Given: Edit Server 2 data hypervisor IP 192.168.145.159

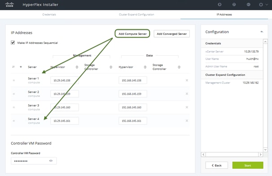Looking at the screenshot, I should click(133, 94).
